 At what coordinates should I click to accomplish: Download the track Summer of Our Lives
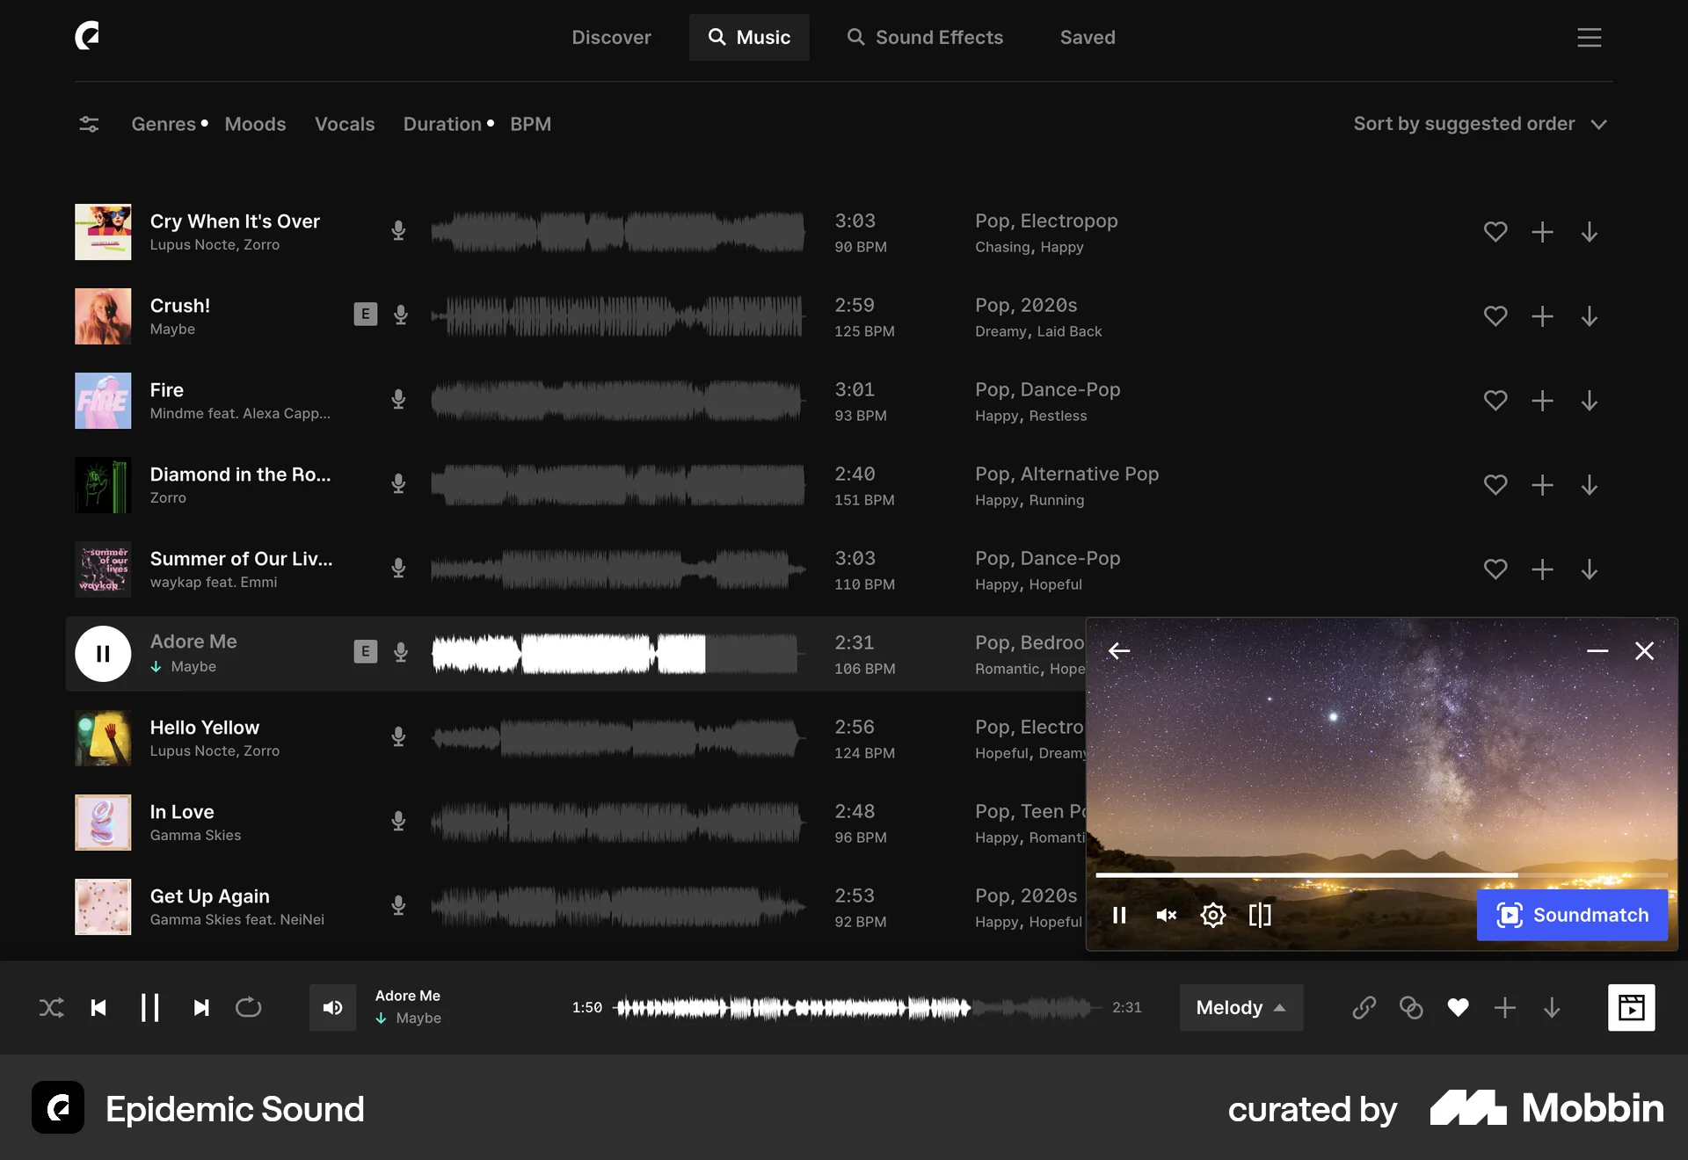pos(1590,569)
